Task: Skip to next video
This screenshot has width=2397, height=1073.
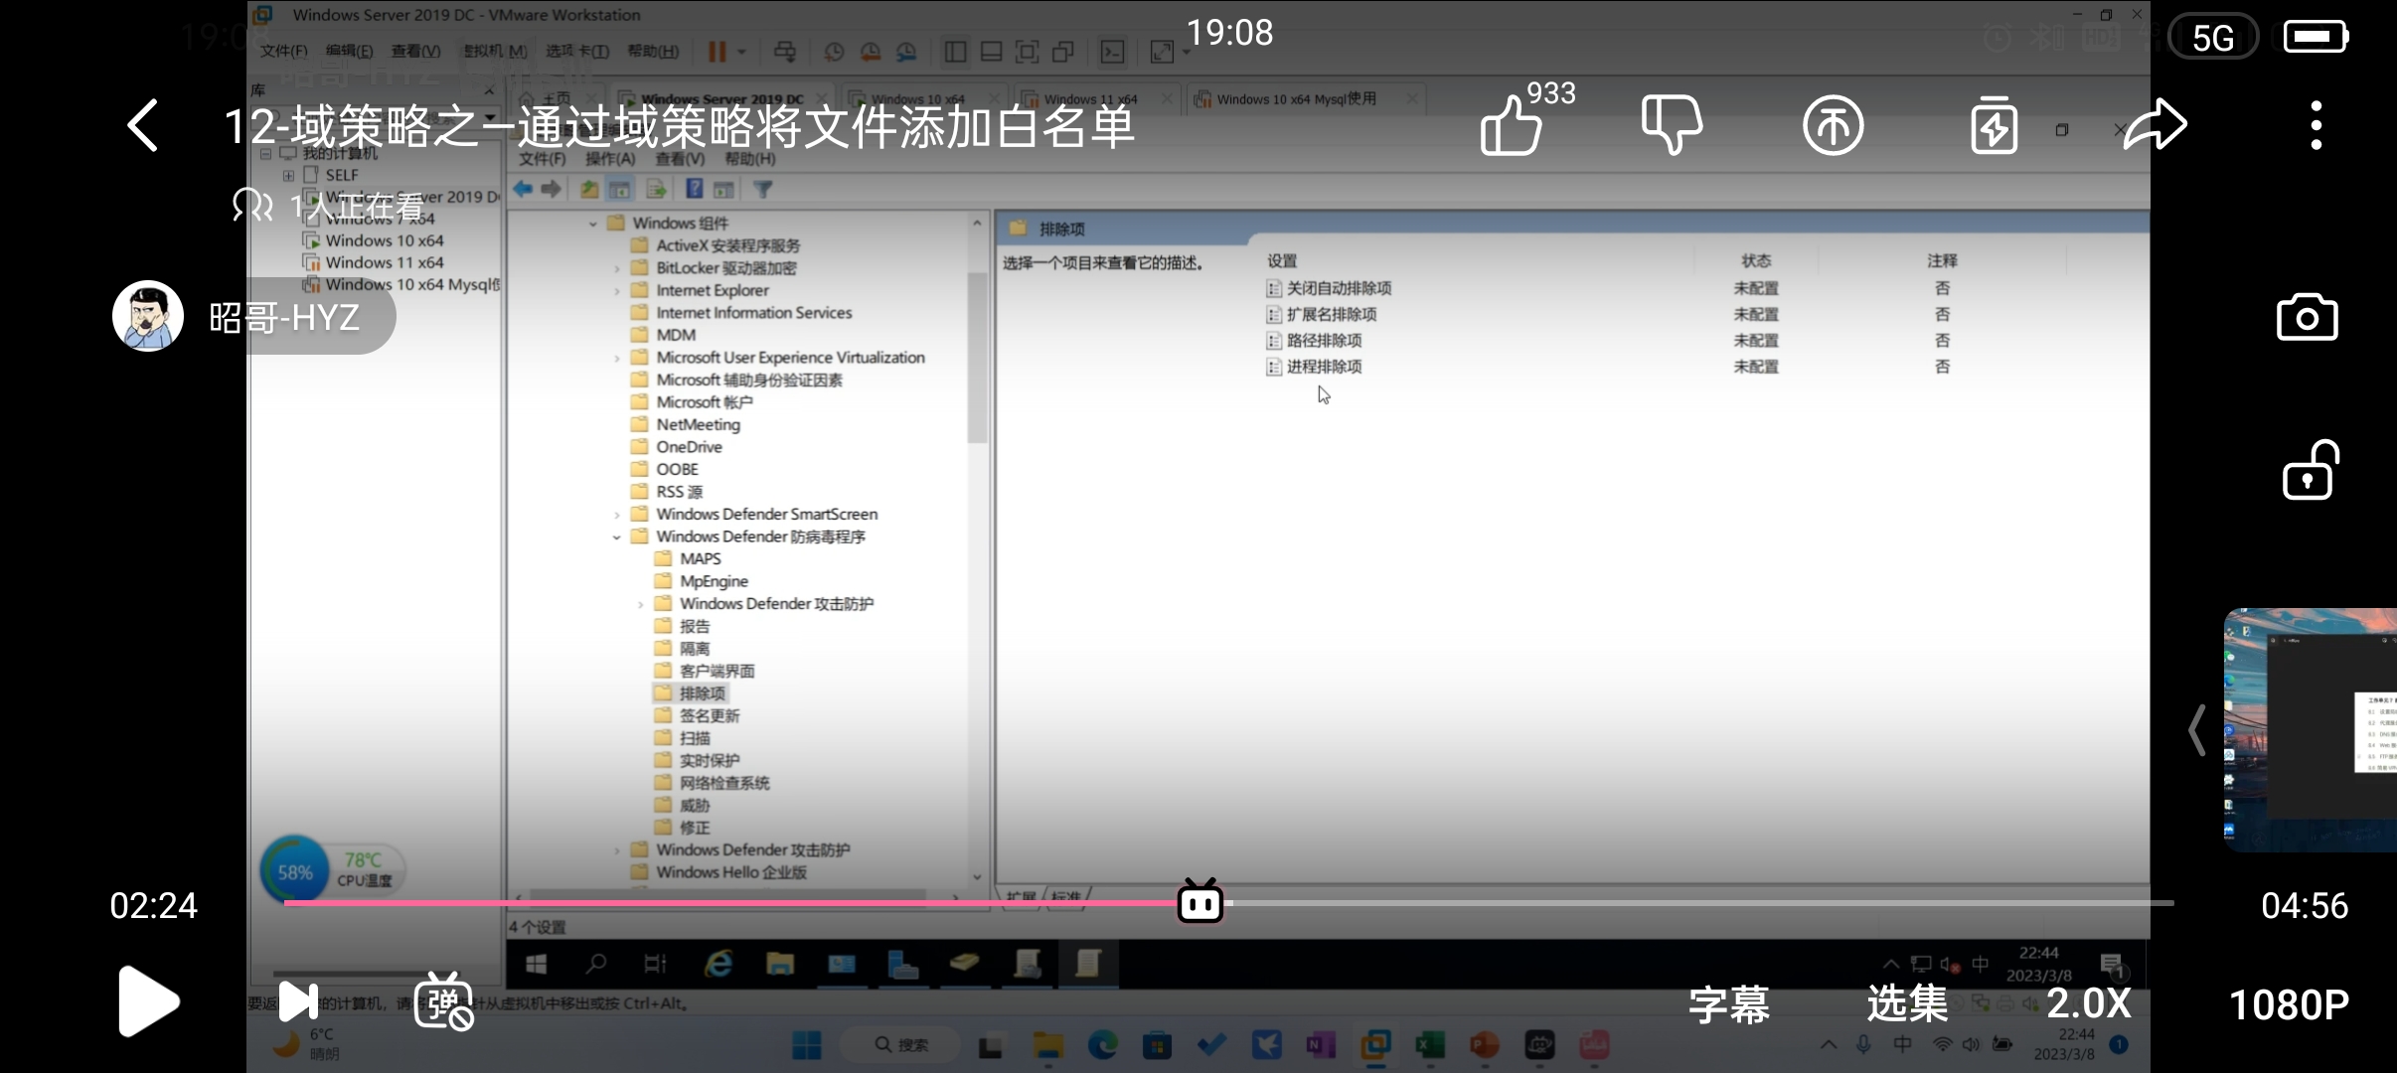Action: [297, 1001]
